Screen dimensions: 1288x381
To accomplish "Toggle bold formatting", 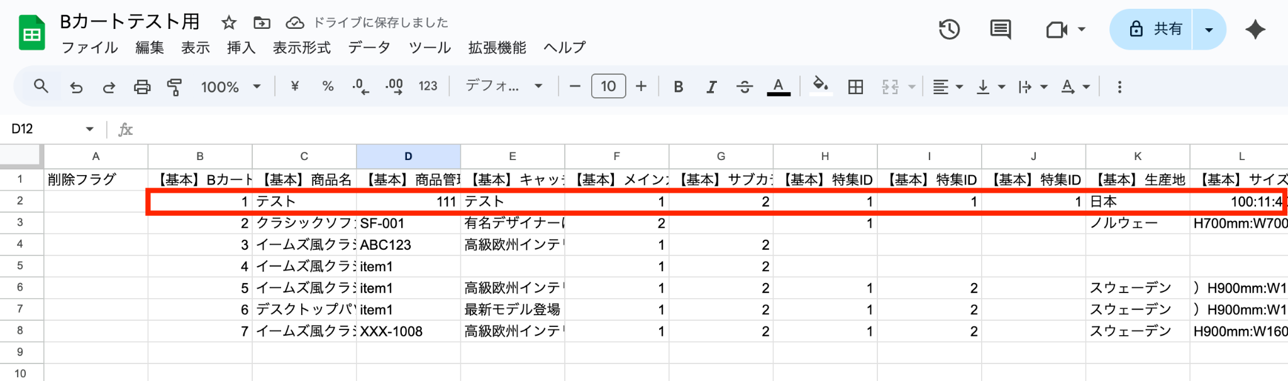I will pos(678,87).
